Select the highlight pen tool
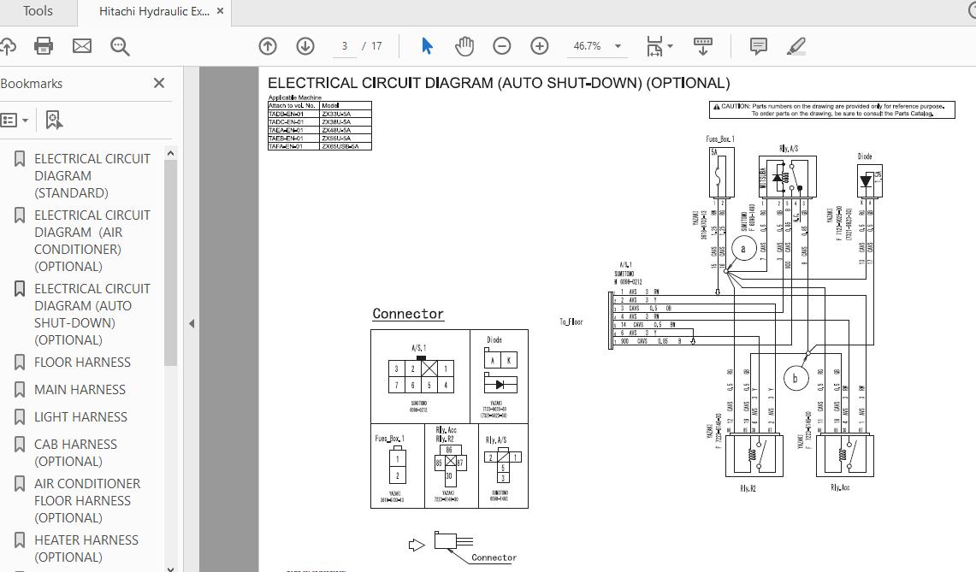 tap(796, 46)
